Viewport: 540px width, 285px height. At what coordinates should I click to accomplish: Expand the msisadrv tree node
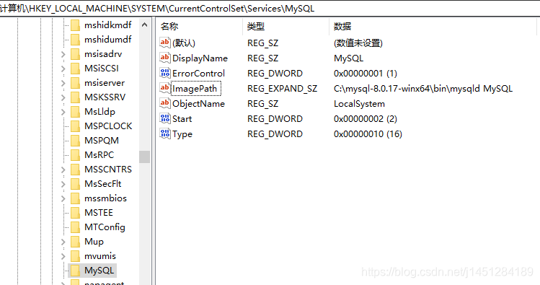63,54
